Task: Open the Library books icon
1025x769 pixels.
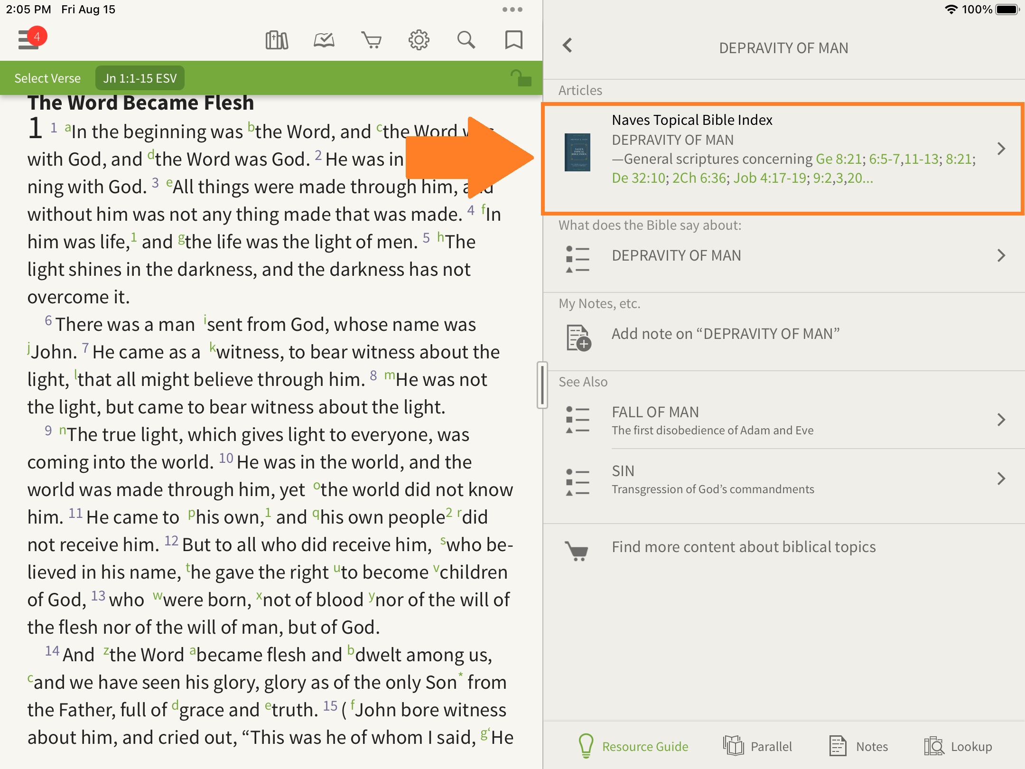Action: [x=277, y=40]
